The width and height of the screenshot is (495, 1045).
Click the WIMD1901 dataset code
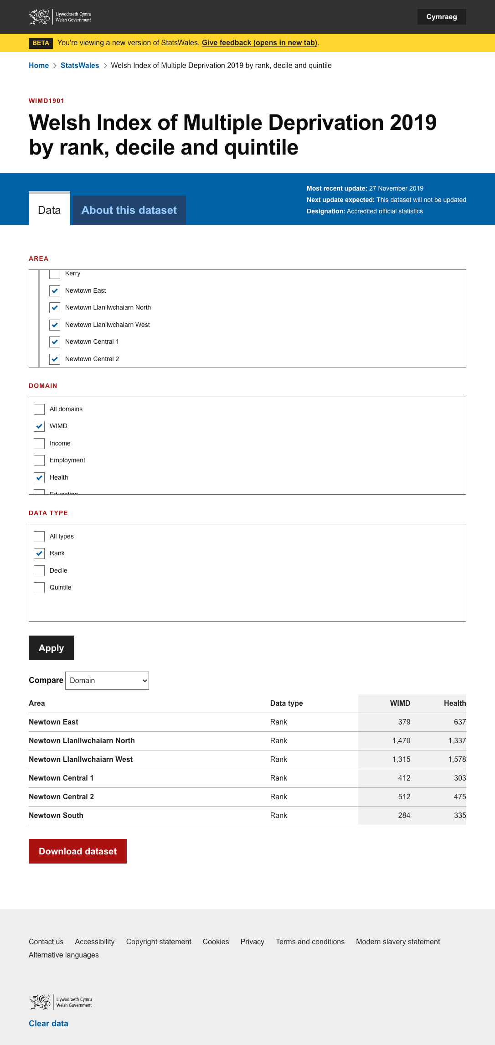[x=46, y=101]
